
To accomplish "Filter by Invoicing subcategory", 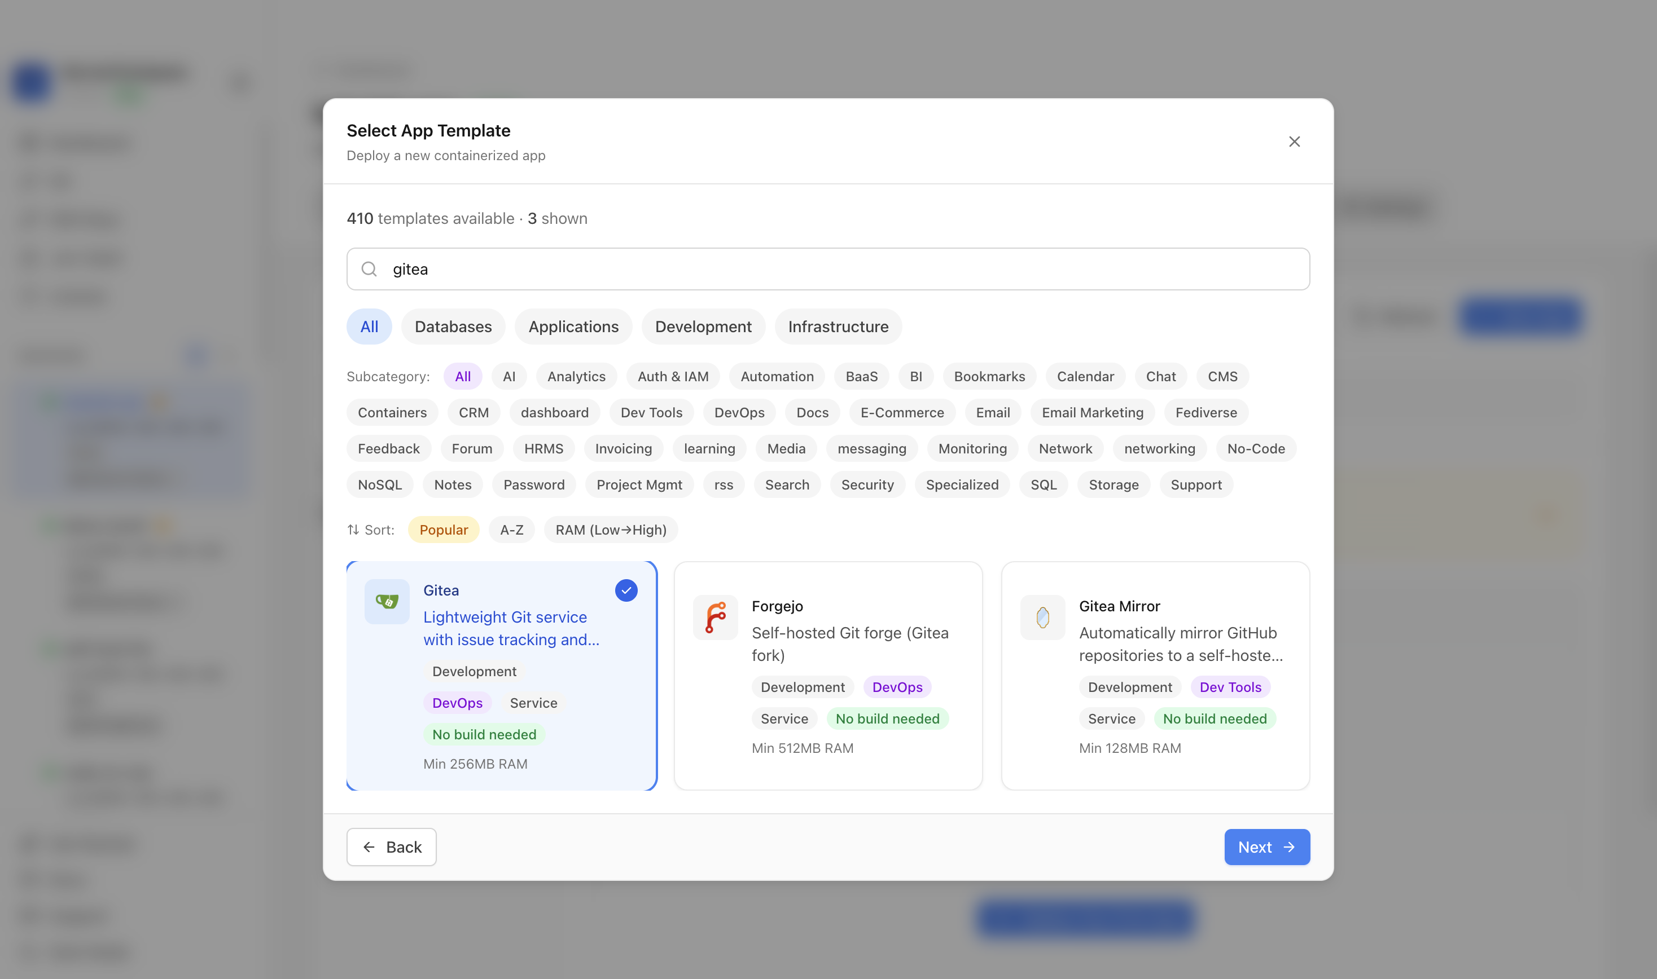I will pyautogui.click(x=623, y=448).
